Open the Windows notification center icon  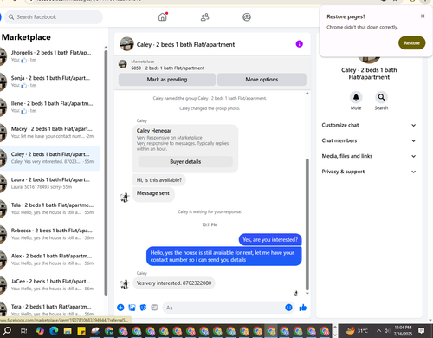tap(422, 330)
